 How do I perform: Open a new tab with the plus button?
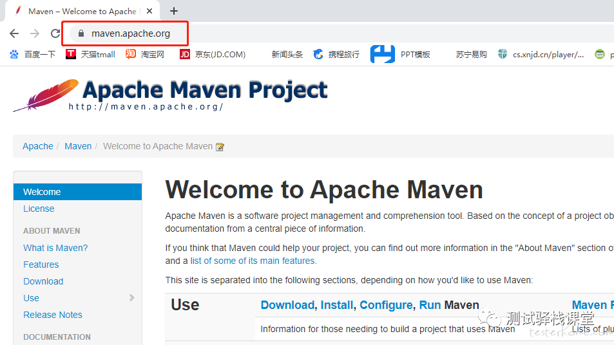[174, 11]
